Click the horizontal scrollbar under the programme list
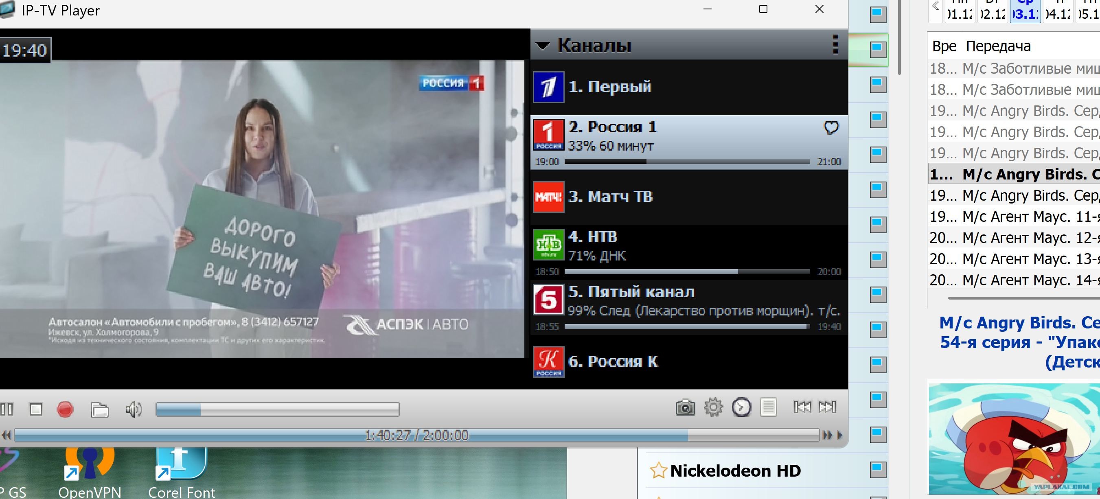The width and height of the screenshot is (1100, 499). [x=1024, y=298]
